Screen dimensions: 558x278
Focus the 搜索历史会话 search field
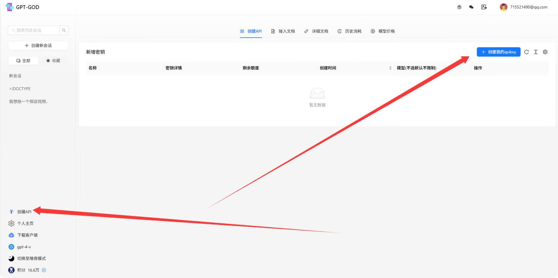coord(34,30)
